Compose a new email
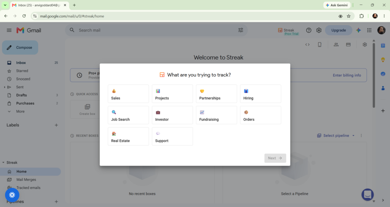This screenshot has width=390, height=207. (20, 48)
